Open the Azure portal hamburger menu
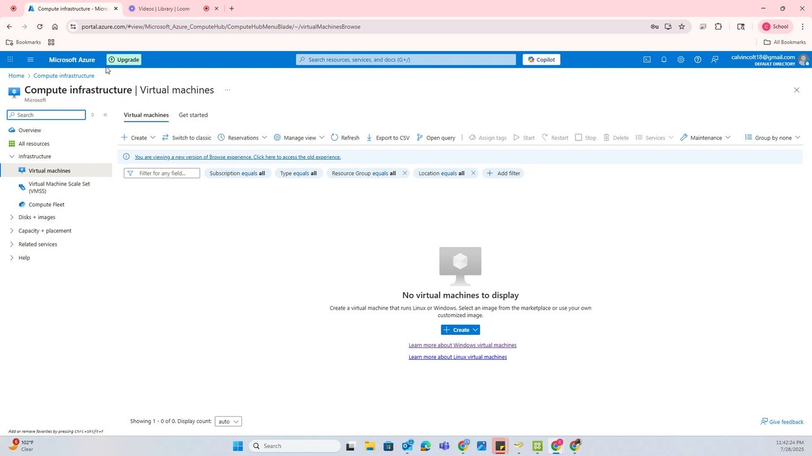The width and height of the screenshot is (812, 456). 30,60
